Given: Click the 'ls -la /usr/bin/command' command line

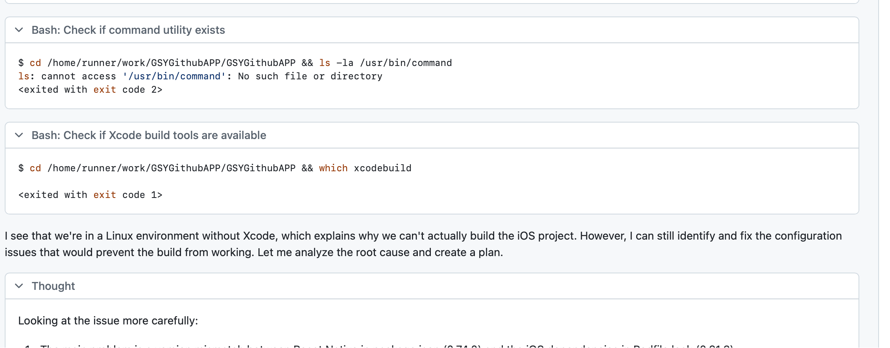Looking at the screenshot, I should tap(235, 63).
